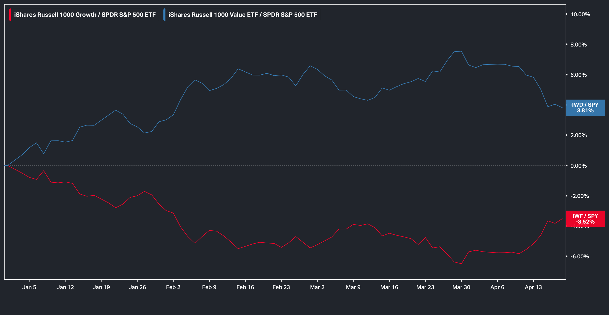
Task: Click the Mar 30 date label
Action: [x=461, y=287]
